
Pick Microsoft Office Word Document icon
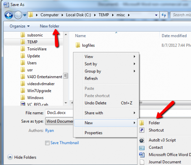(x=142, y=155)
